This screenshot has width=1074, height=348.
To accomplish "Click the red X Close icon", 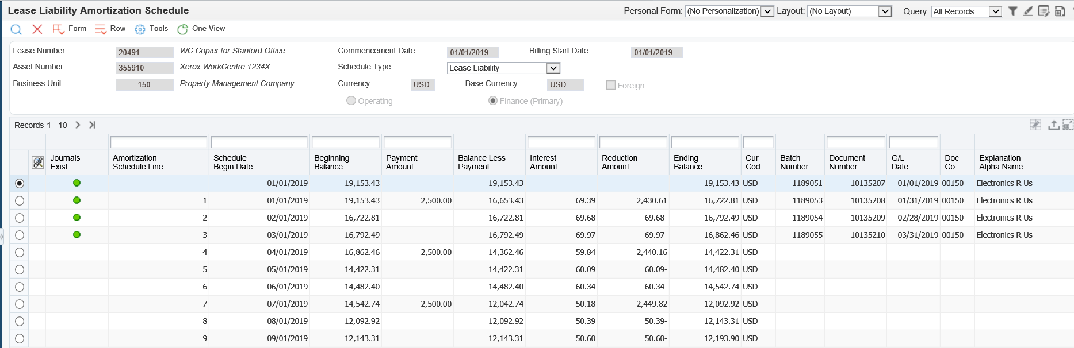I will pyautogui.click(x=37, y=29).
